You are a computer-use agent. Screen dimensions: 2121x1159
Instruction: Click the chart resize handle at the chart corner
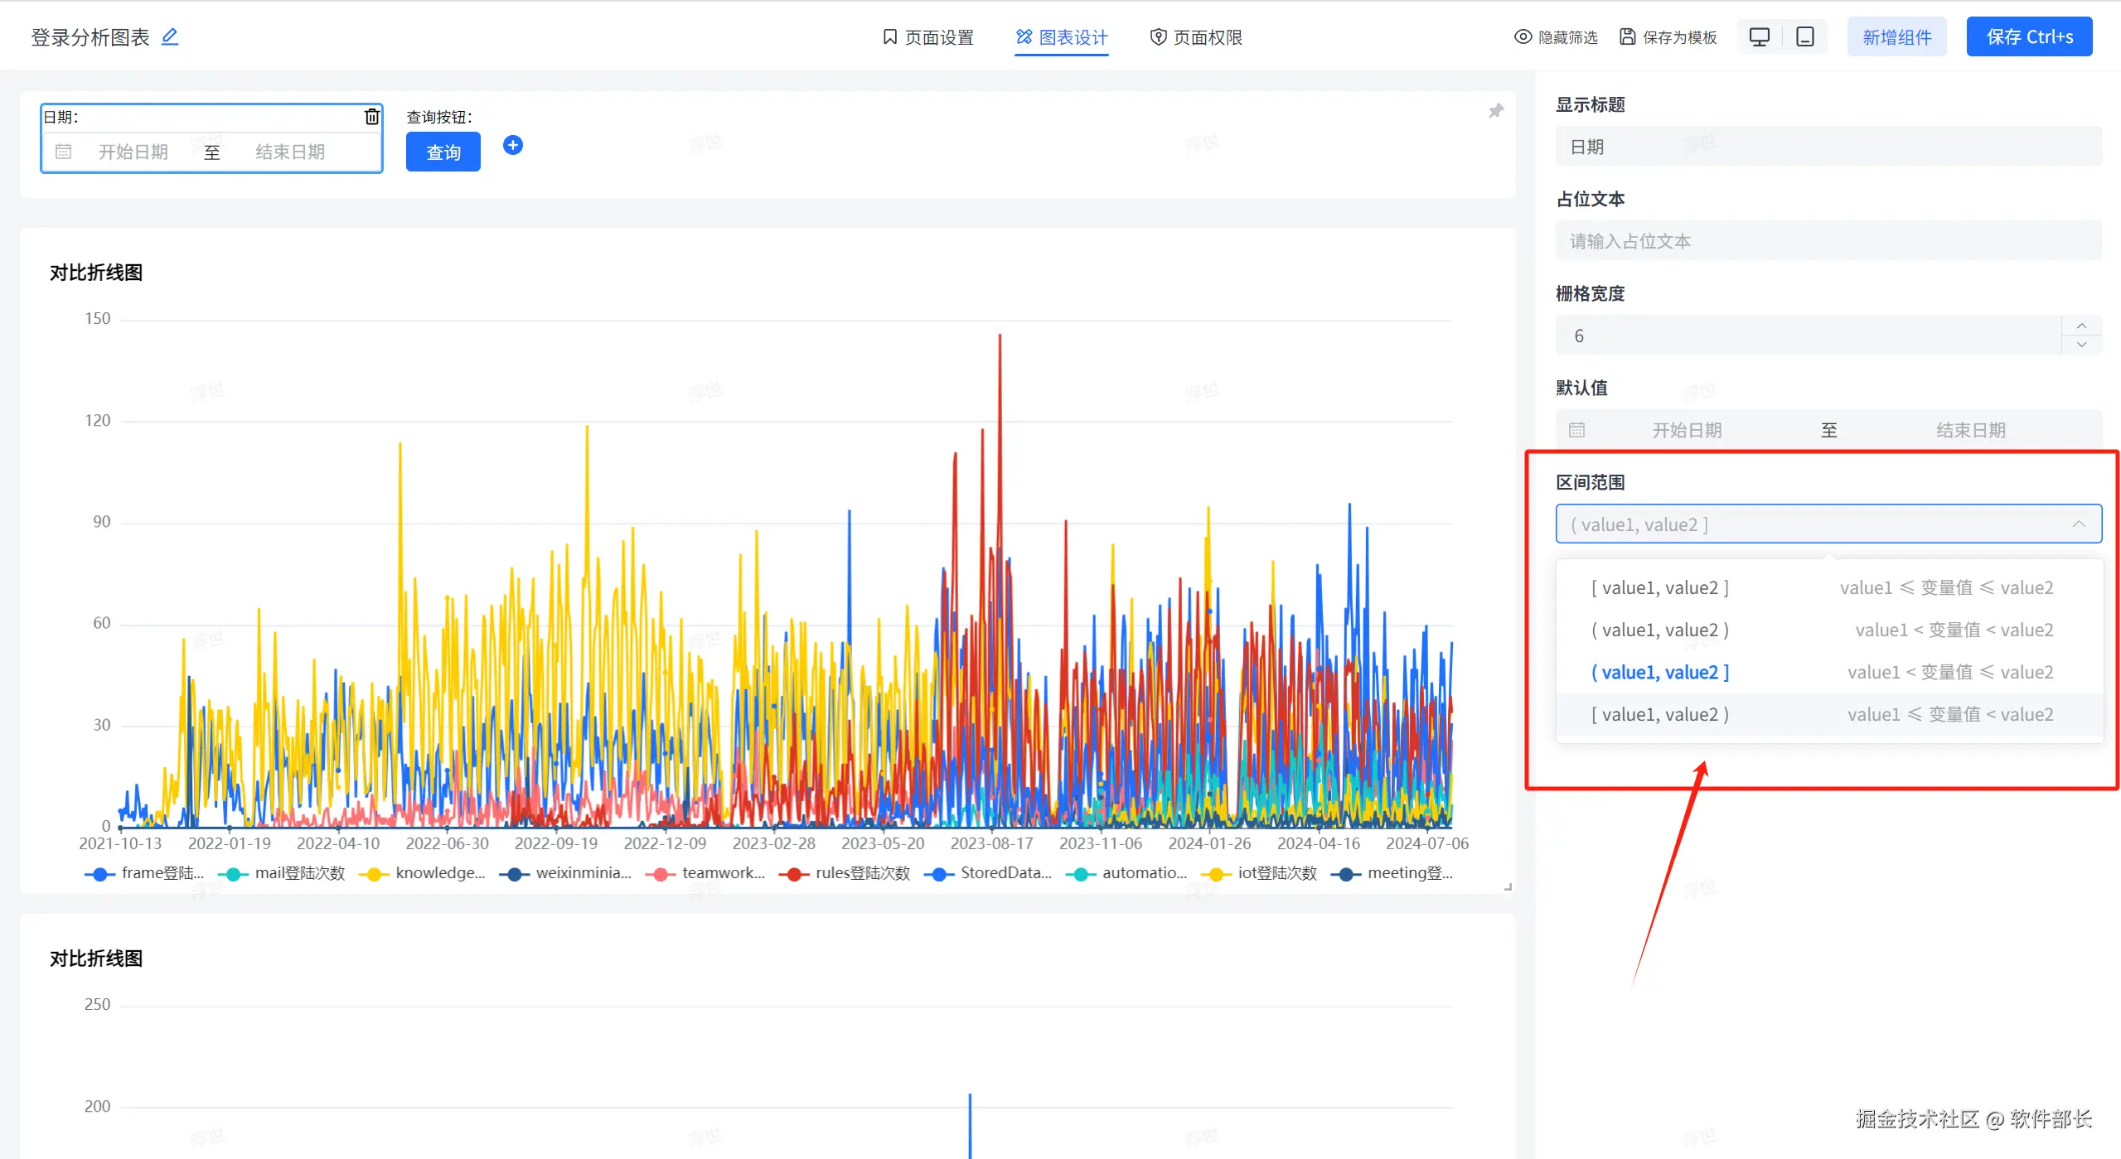[x=1508, y=887]
